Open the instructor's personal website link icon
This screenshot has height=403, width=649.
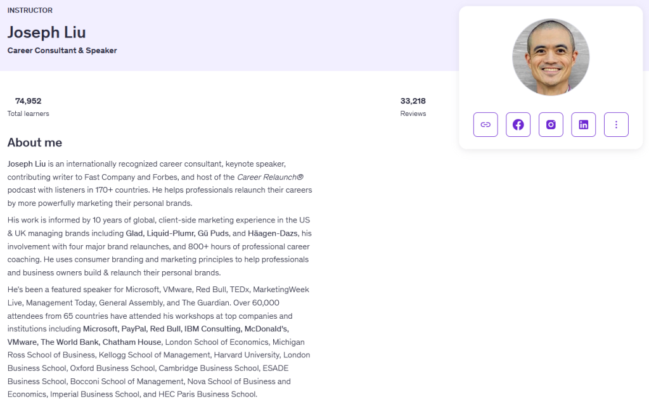click(485, 125)
